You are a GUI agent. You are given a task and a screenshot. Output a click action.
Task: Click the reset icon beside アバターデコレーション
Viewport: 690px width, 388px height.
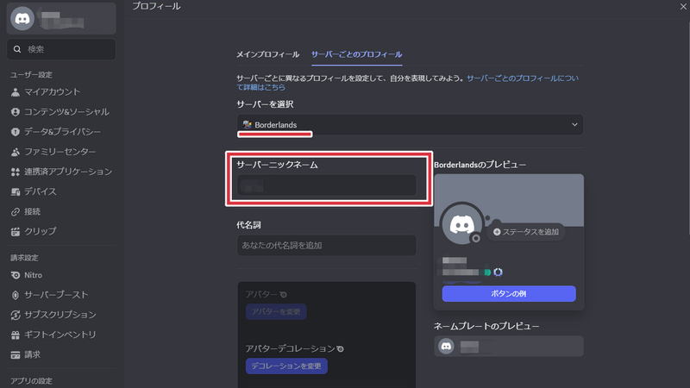point(340,349)
